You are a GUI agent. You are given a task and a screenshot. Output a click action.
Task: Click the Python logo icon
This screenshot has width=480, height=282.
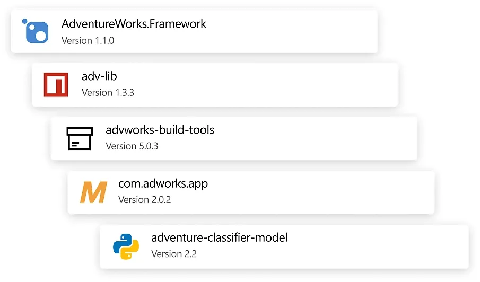click(x=126, y=246)
